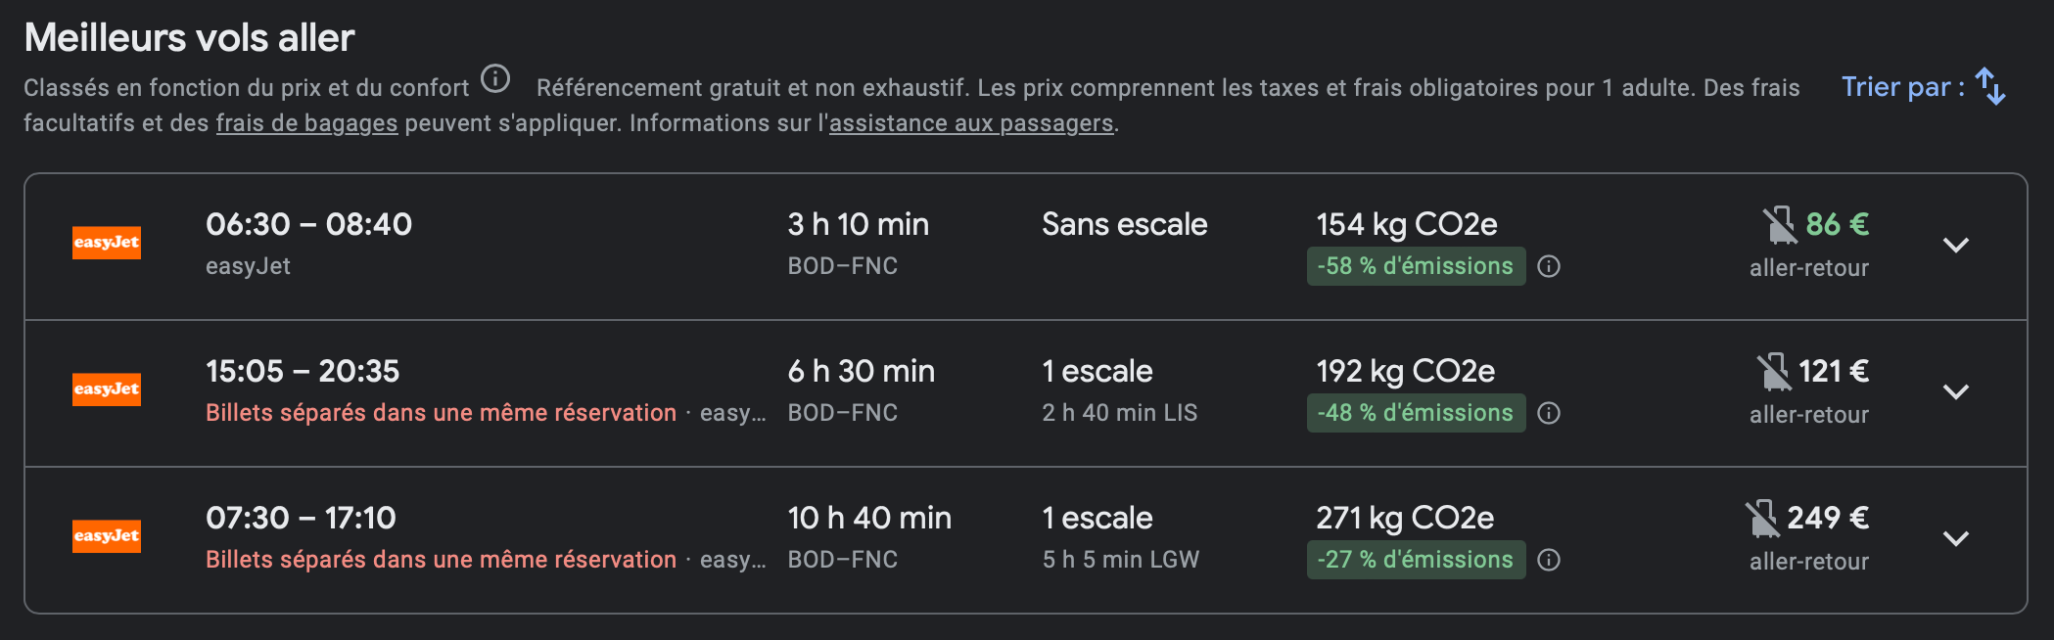The image size is (2054, 640).
Task: Expand the 07:30 – 17:10 flight details
Action: point(1955,539)
